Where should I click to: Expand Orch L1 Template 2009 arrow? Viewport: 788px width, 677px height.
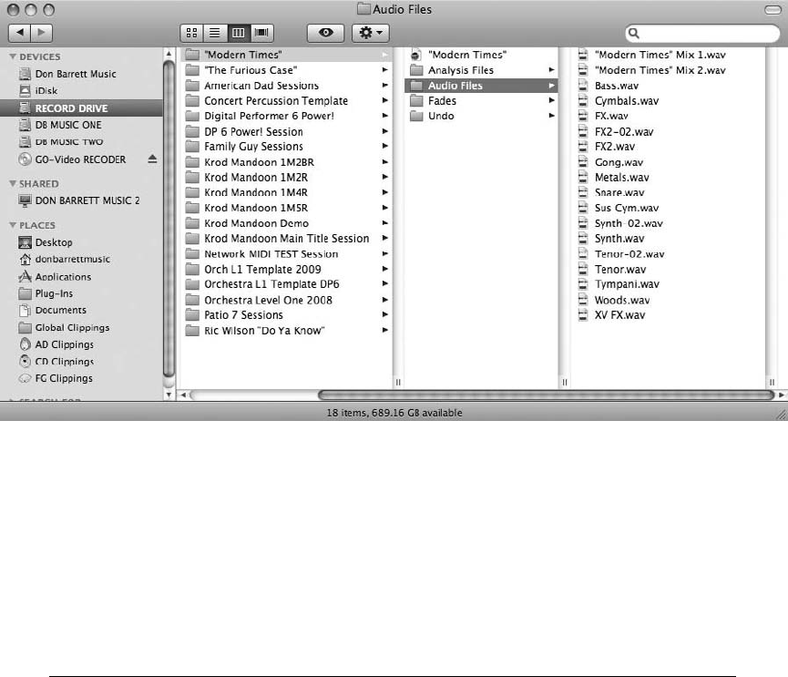click(385, 270)
